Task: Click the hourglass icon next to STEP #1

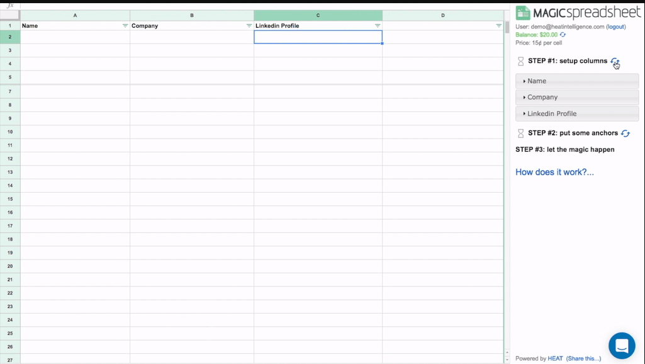Action: pyautogui.click(x=520, y=62)
